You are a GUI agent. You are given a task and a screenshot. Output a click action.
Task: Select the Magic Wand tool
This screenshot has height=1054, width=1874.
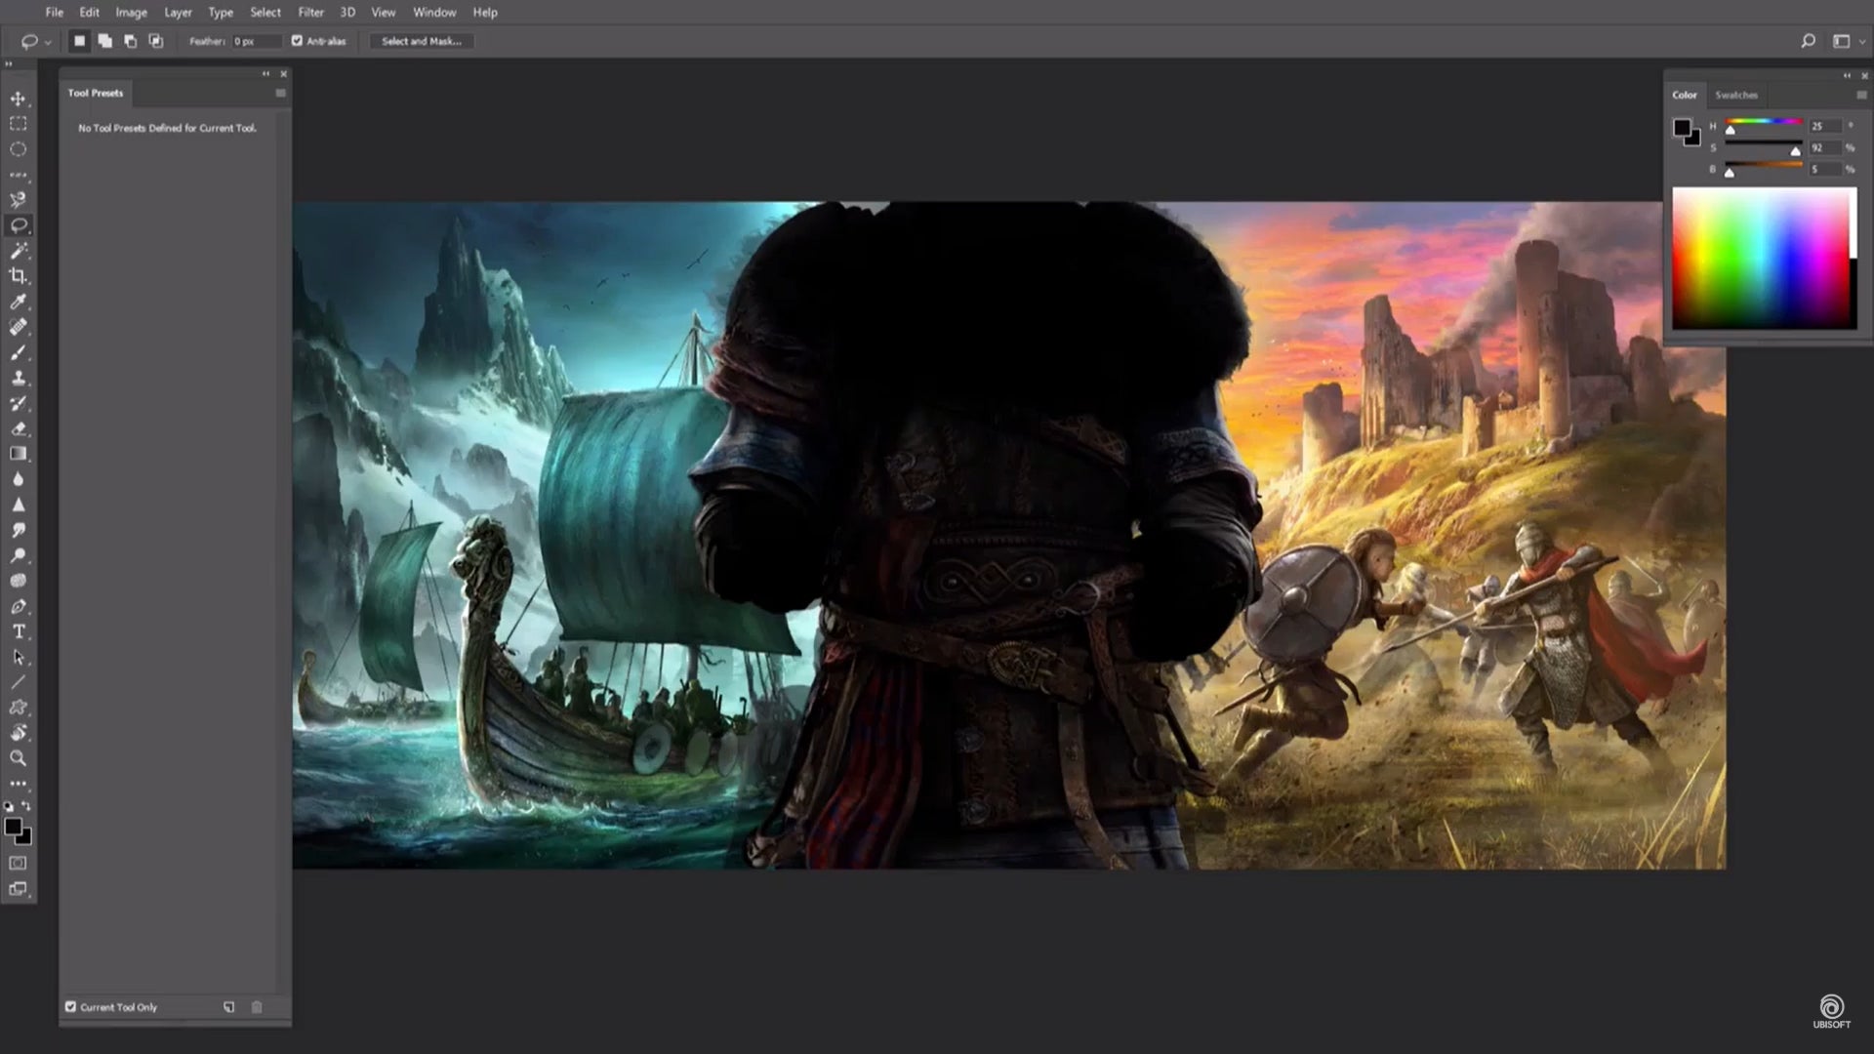18,251
